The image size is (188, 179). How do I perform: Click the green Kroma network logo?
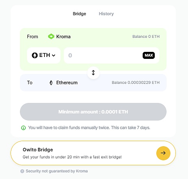(x=51, y=37)
